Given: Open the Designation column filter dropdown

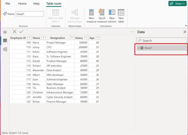Looking at the screenshot, I should click(x=72, y=38).
